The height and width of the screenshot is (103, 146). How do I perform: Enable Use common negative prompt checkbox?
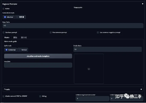pyautogui.click(x=98, y=33)
